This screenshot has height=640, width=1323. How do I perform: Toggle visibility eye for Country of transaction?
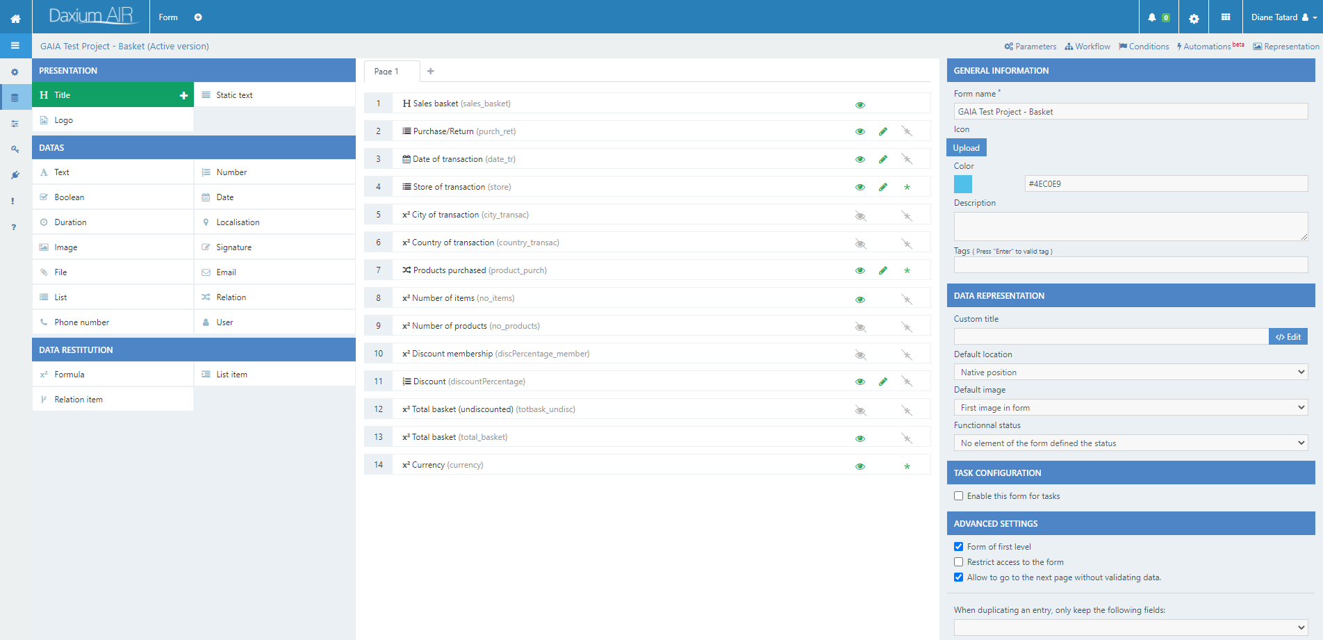pyautogui.click(x=860, y=244)
